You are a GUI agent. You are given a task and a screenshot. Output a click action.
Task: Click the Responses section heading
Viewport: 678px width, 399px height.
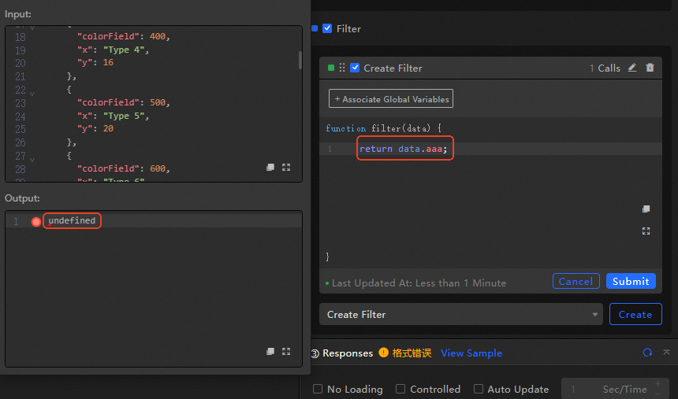[348, 353]
